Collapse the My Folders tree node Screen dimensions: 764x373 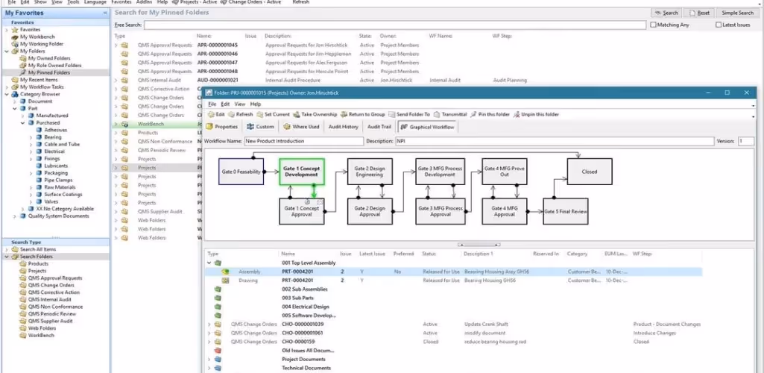click(x=6, y=51)
